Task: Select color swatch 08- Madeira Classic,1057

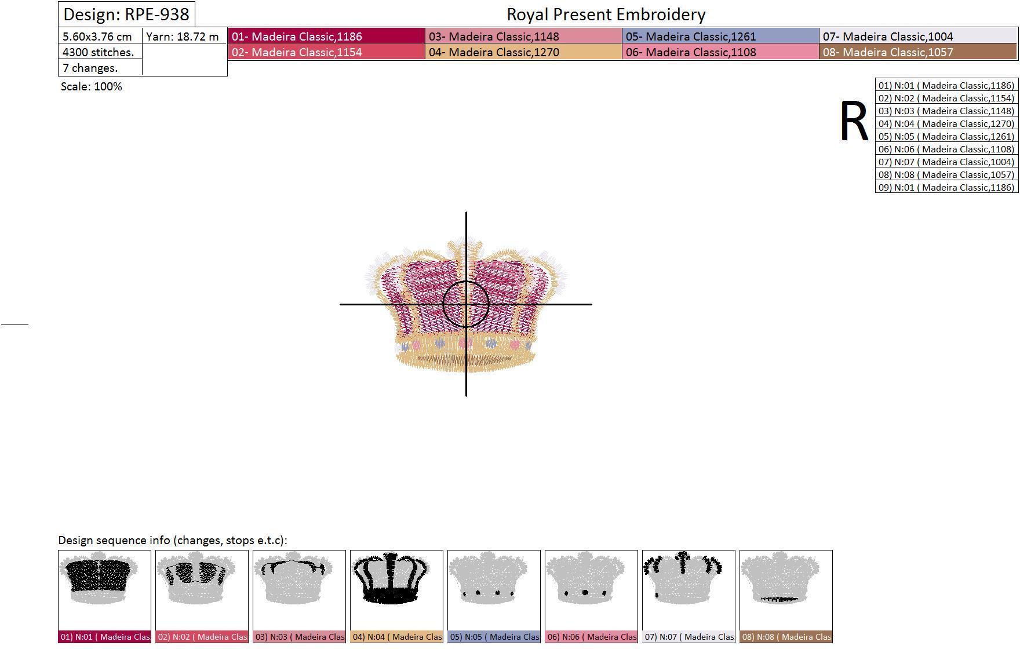Action: point(918,52)
